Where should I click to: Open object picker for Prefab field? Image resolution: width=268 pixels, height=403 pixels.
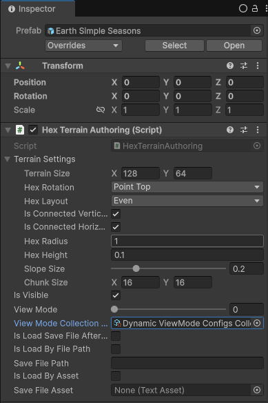[257, 30]
